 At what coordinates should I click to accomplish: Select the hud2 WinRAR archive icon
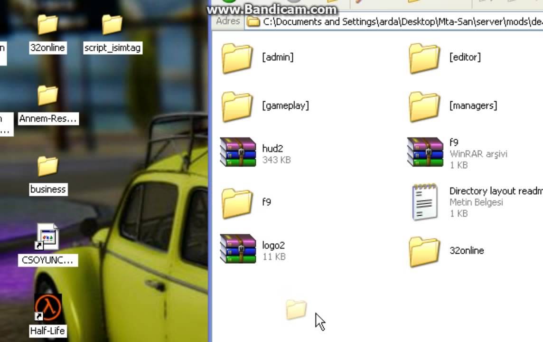tap(238, 152)
